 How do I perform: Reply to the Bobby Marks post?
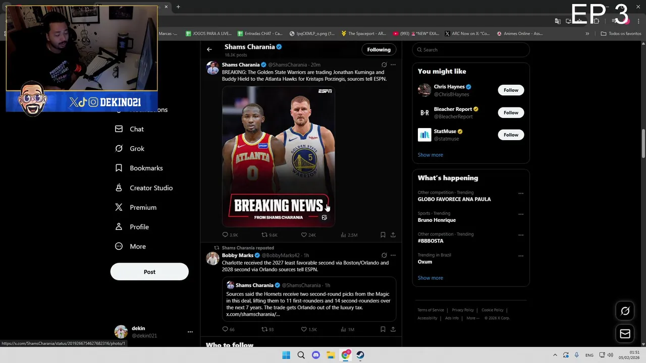click(x=229, y=329)
